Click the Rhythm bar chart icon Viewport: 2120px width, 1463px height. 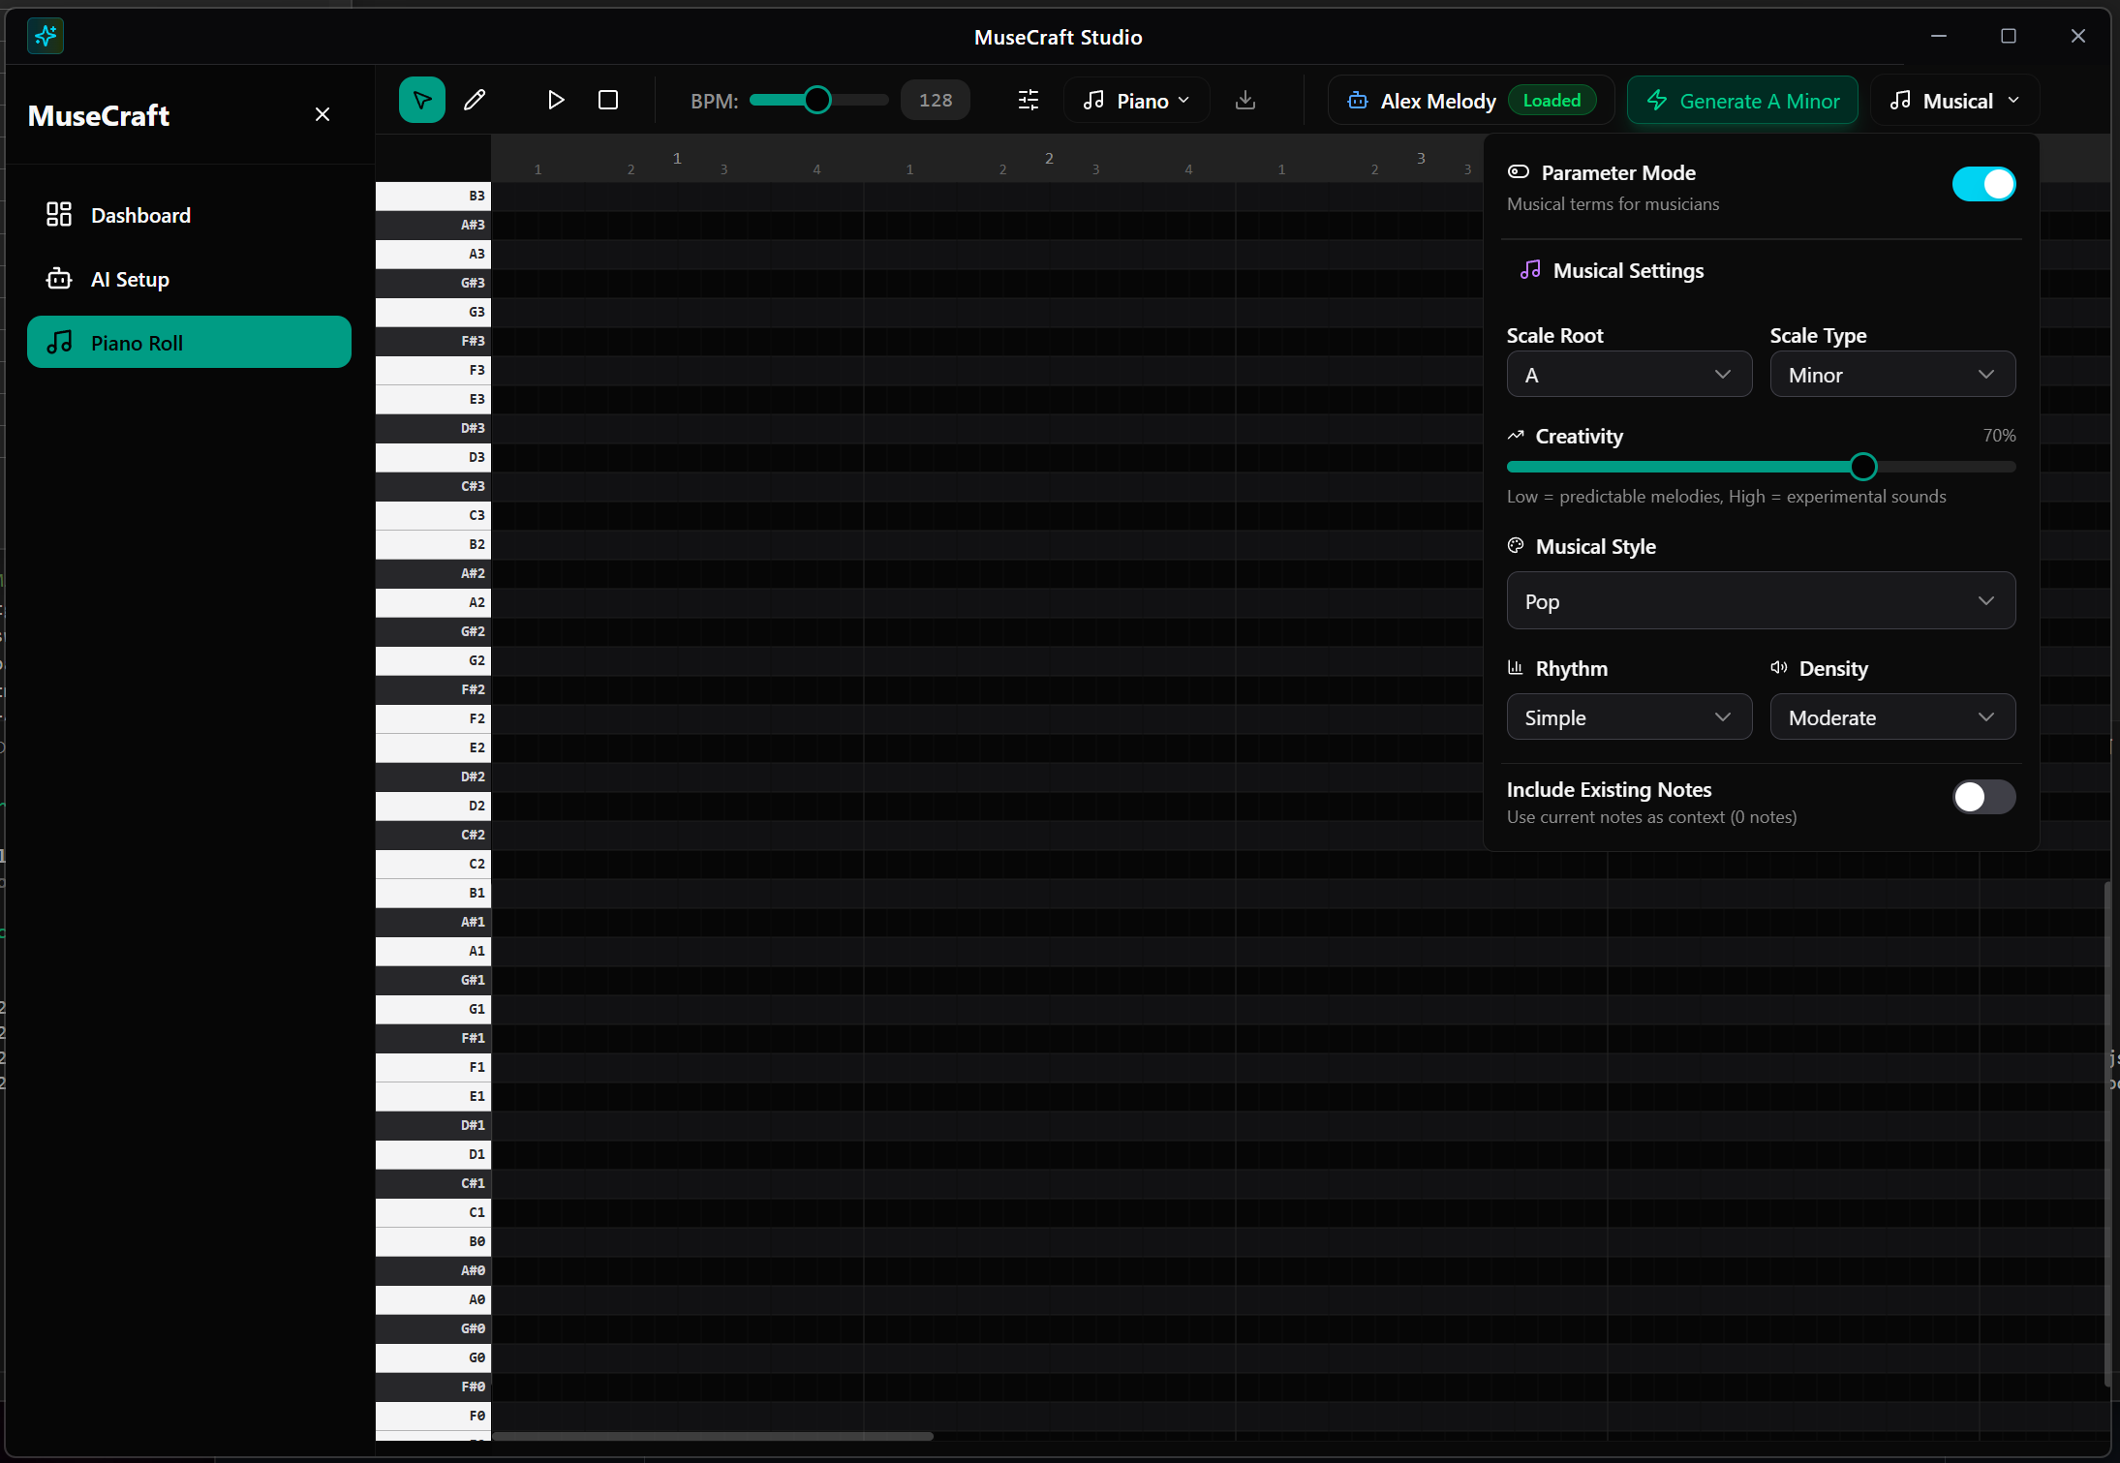click(1516, 668)
